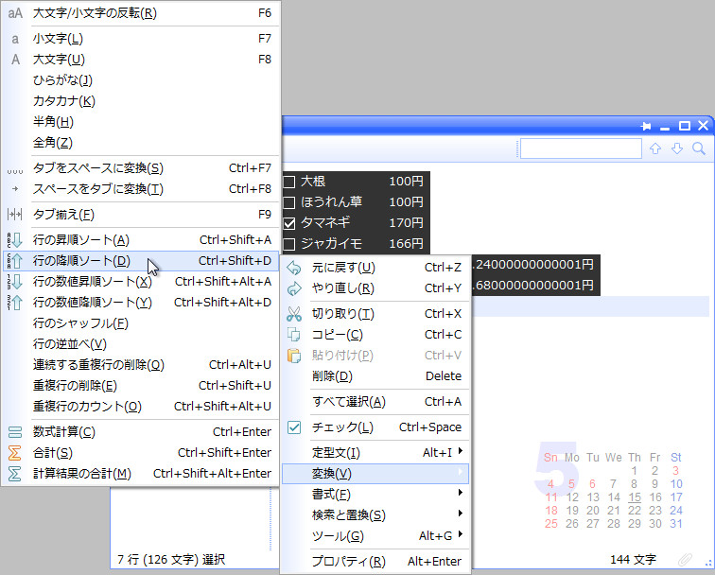Click the pin window icon in title bar
Viewport: 715px width, 575px height.
pyautogui.click(x=646, y=127)
